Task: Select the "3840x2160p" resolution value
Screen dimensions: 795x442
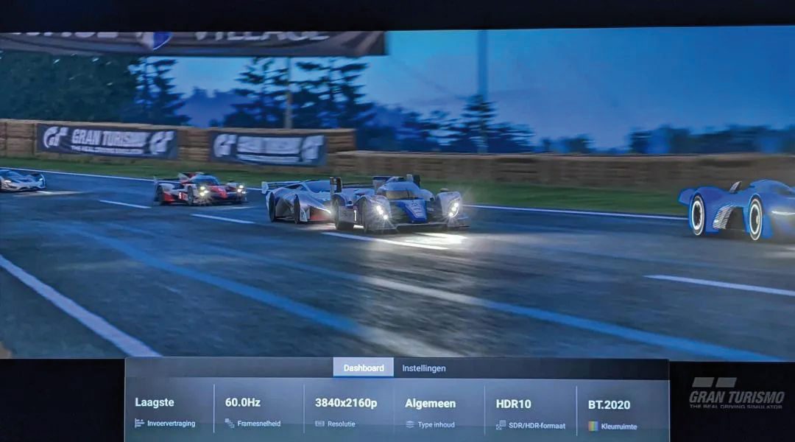Action: coord(346,403)
